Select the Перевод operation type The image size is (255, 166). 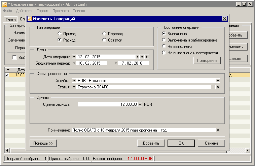click(x=104, y=34)
